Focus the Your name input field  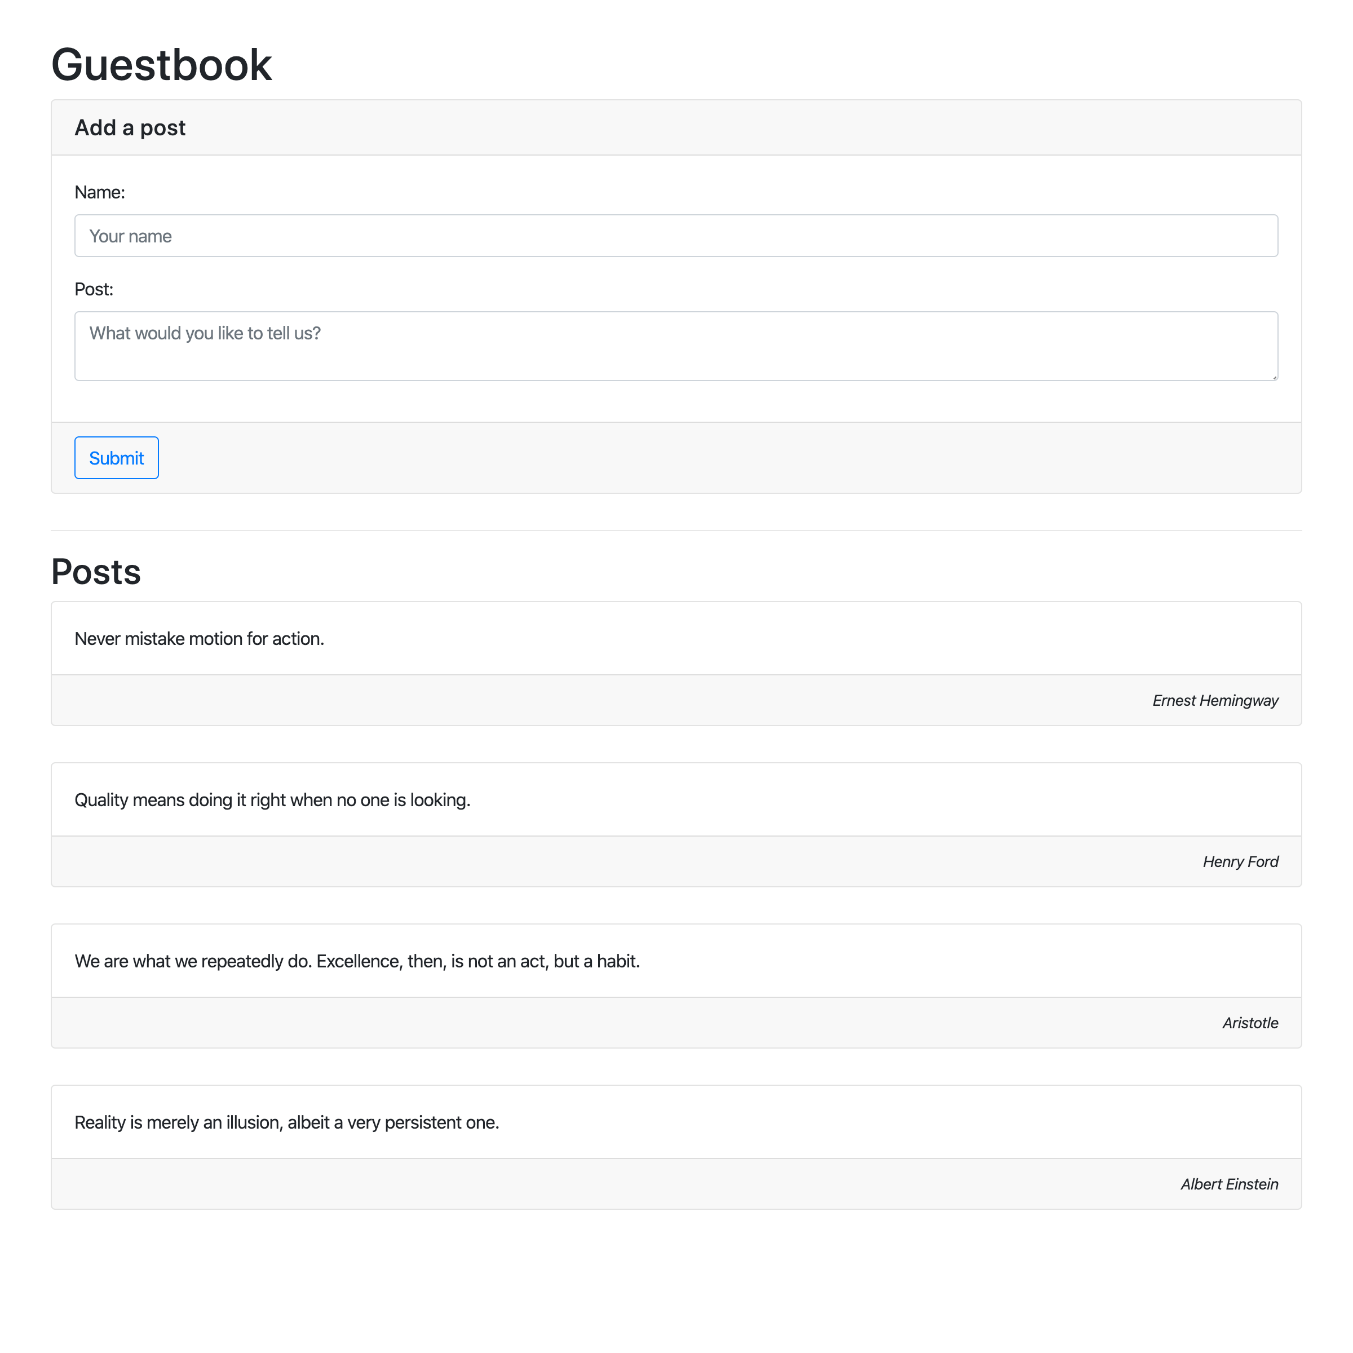tap(676, 235)
